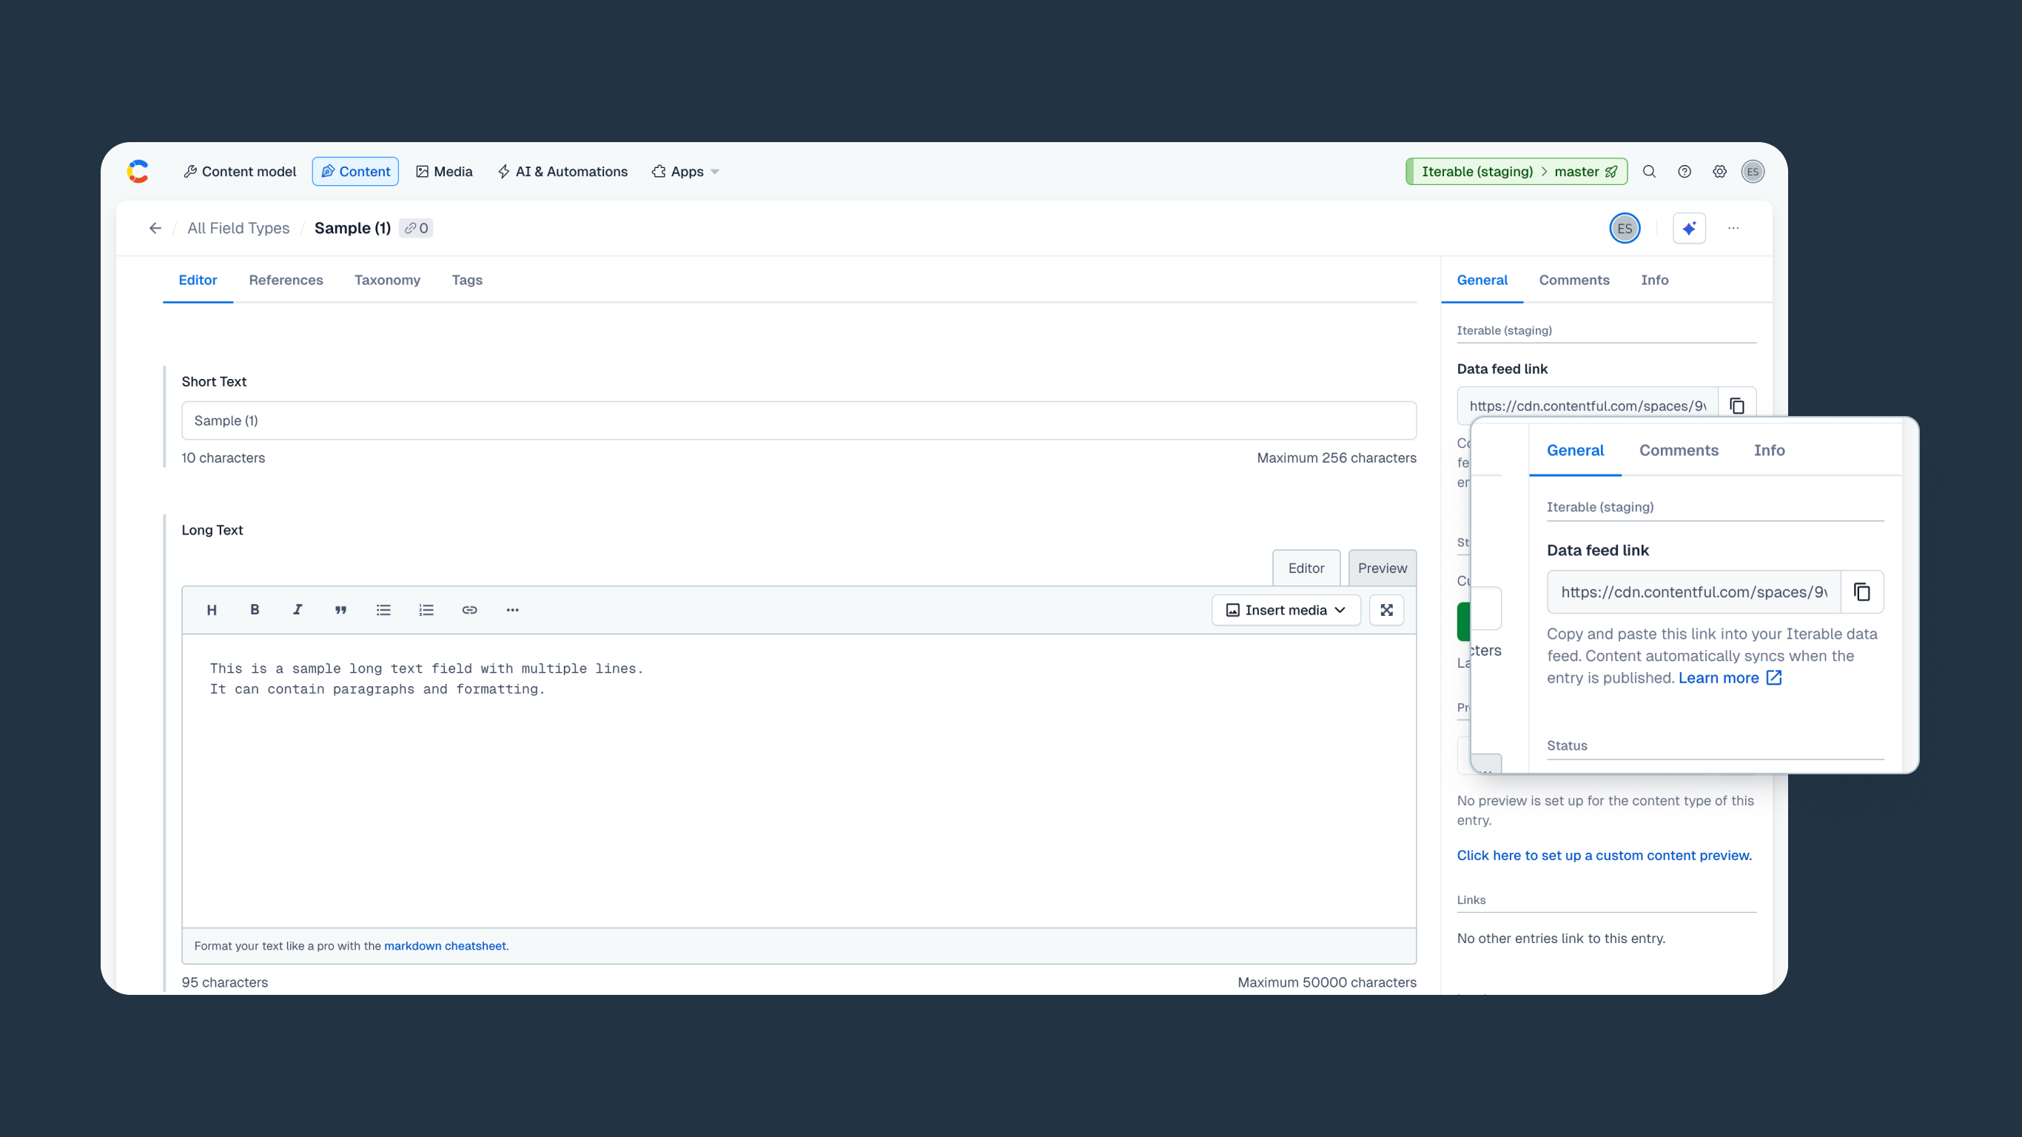Open the AI assistant sparkle icon
This screenshot has width=2022, height=1137.
point(1689,228)
